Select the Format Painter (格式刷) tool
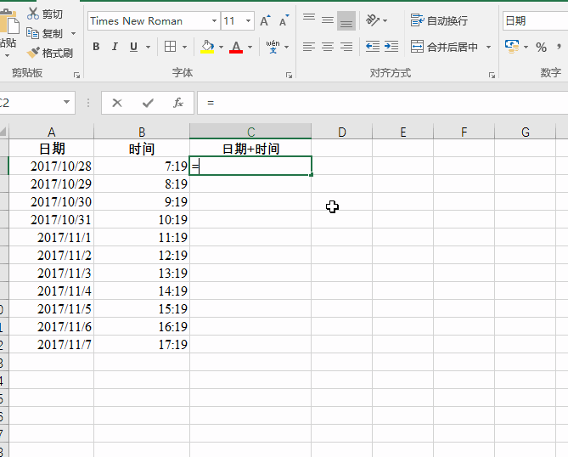 point(49,53)
